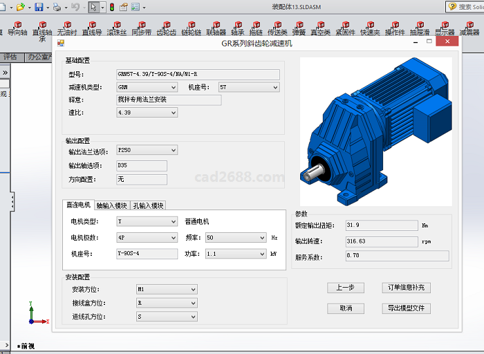This screenshot has width=484, height=354.
Task: Expand the 速比 dropdown showing 4.39
Action: click(147, 113)
